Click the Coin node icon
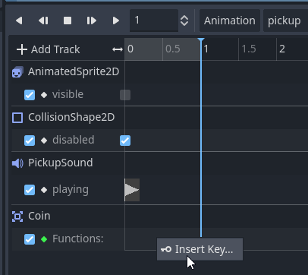Viewport: 308px width, 275px height. (17, 217)
